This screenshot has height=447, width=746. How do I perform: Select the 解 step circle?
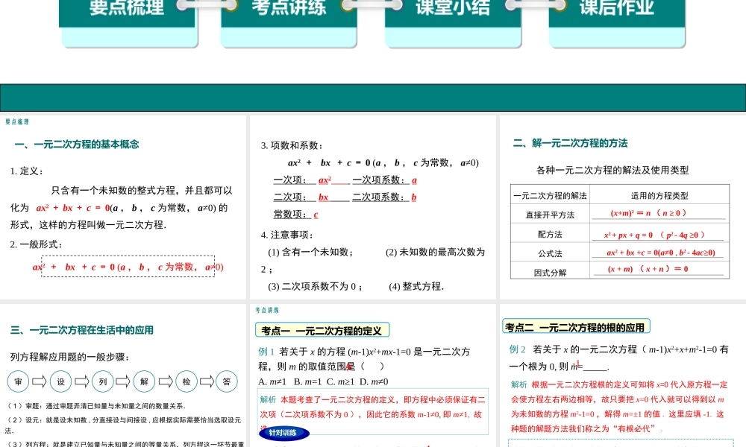pyautogui.click(x=144, y=381)
